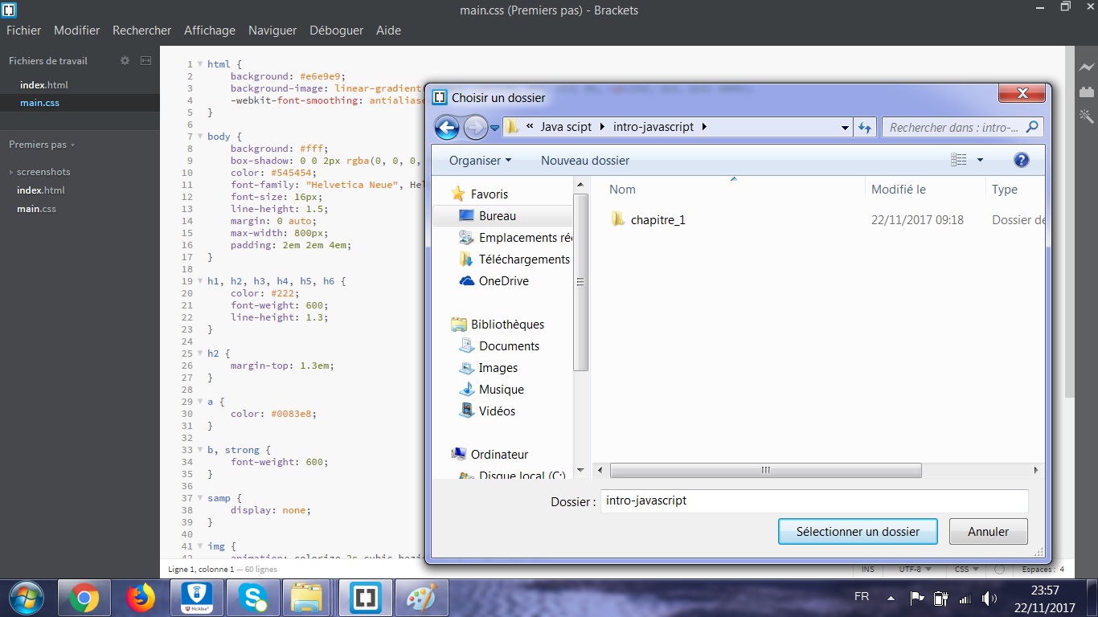Launch Google Chrome from the taskbar
Image resolution: width=1098 pixels, height=617 pixels.
click(84, 598)
